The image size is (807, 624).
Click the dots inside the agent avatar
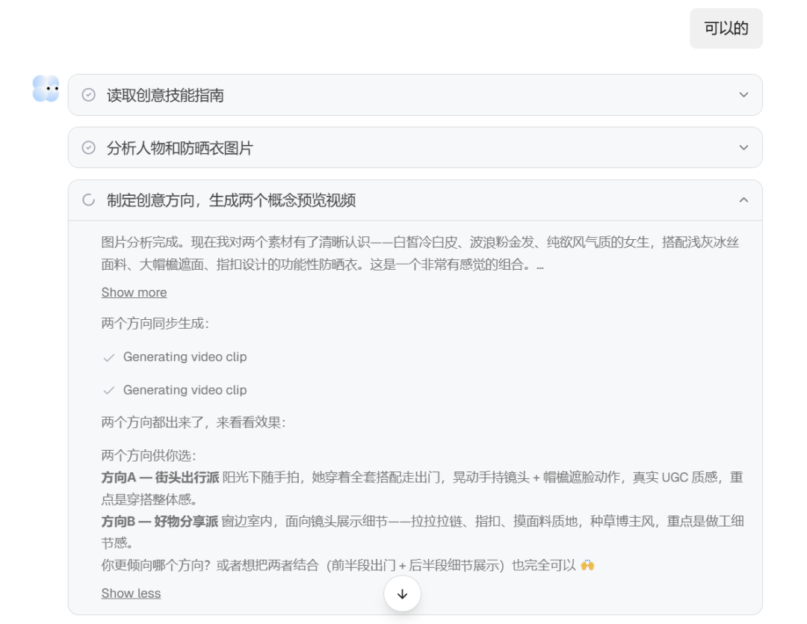pyautogui.click(x=49, y=87)
